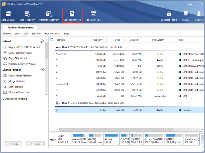Click the Undo button
This screenshot has width=205, height=153.
click(x=36, y=144)
